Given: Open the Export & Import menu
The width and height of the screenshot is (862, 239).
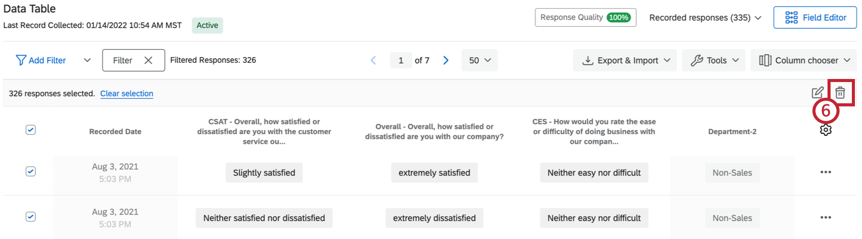Looking at the screenshot, I should 625,60.
